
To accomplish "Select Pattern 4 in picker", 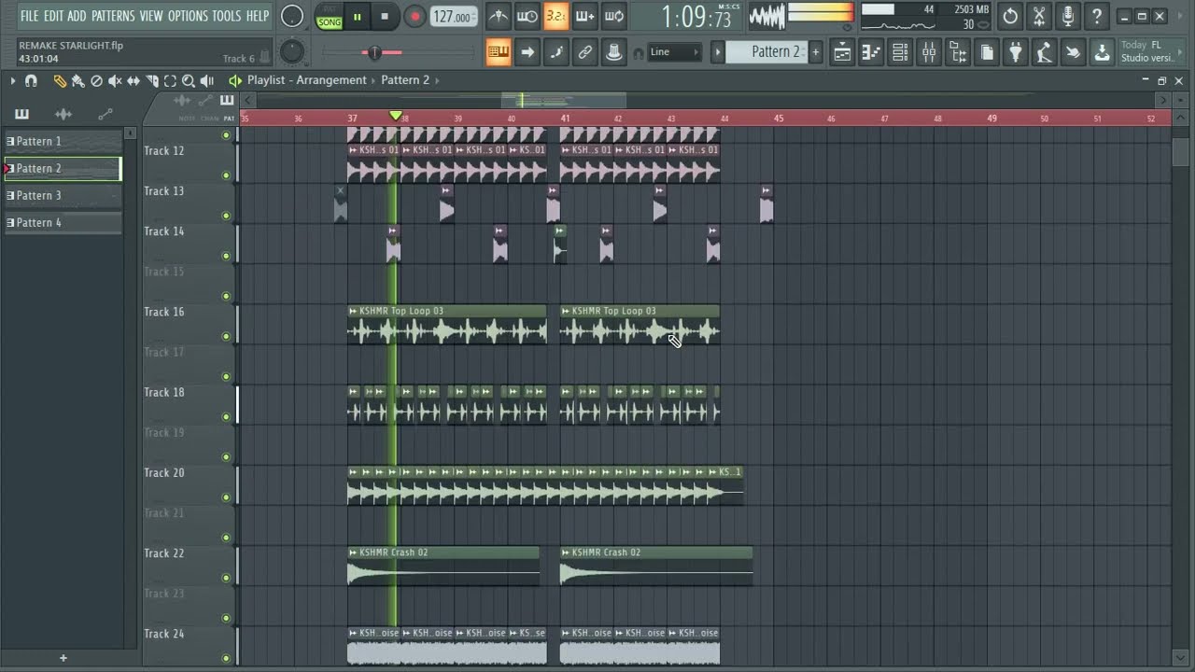I will 63,223.
